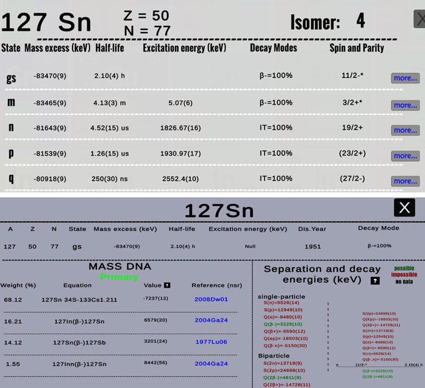Select half-life 250(30) ns
The image size is (425, 388).
coord(110,179)
